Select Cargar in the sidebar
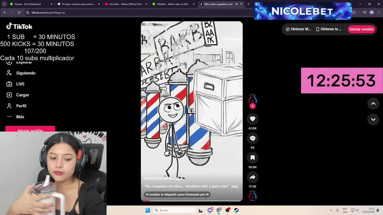Screen dimensions: 383x215 18,95
